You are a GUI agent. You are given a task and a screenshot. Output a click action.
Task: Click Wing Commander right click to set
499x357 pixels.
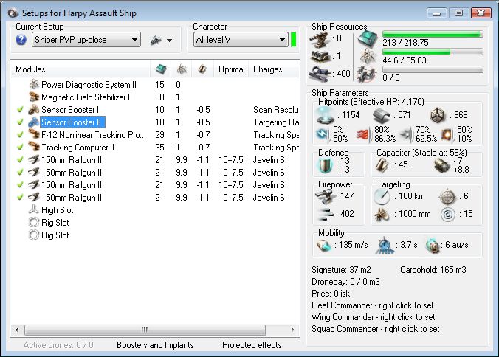(x=374, y=317)
